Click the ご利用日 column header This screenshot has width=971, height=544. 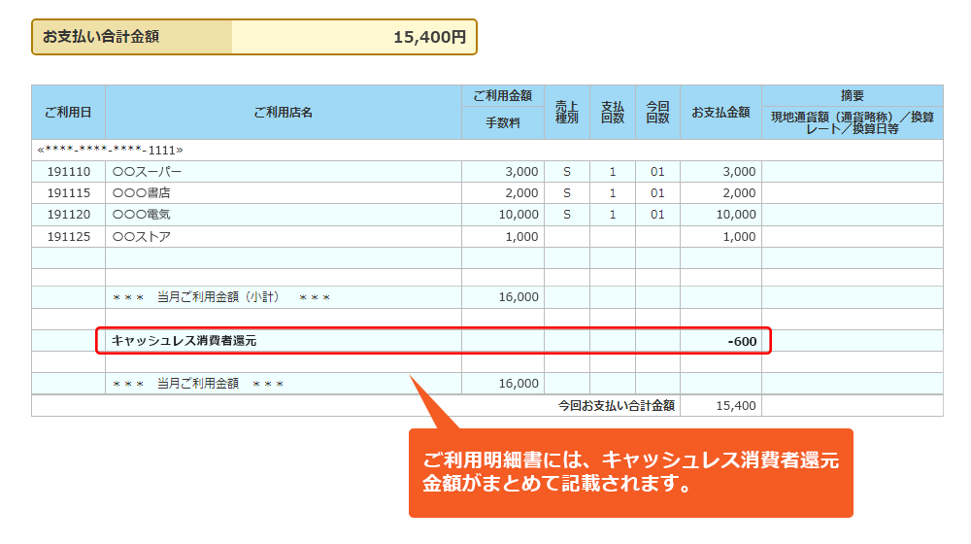coord(68,112)
